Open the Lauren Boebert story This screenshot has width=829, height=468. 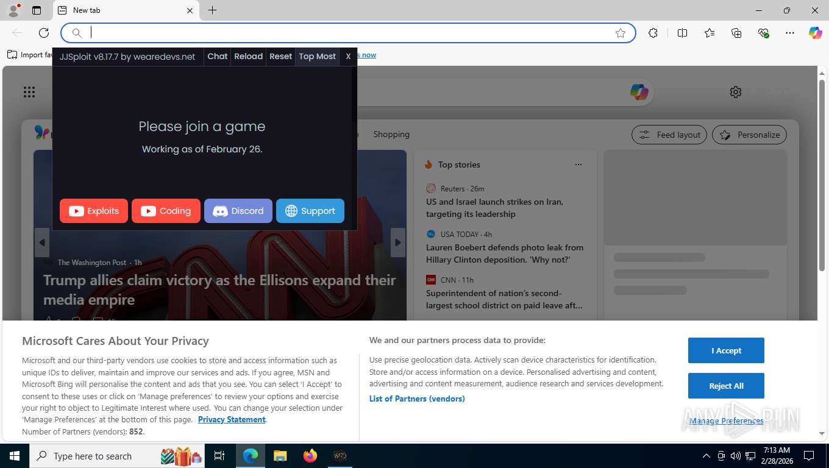point(505,253)
